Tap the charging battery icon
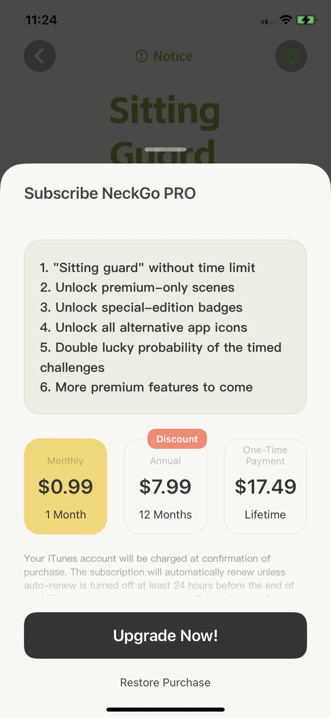331x718 pixels. coord(307,20)
